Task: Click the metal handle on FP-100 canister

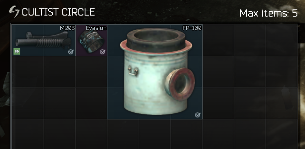Action: coord(133,71)
